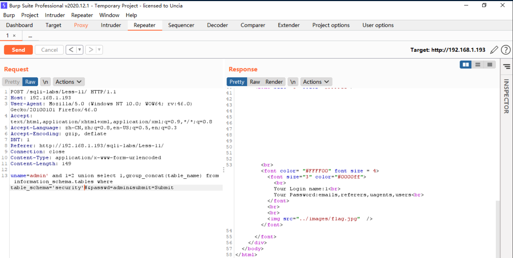This screenshot has width=513, height=258.
Task: Click the Target: http://192.168.1.193 label
Action: 448,50
